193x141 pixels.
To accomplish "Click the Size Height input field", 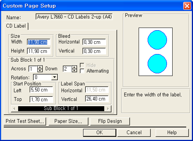I will click(39, 51).
